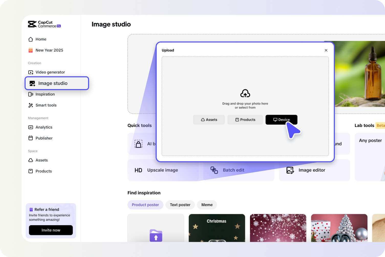Viewport: 385px width, 257px height.
Task: Switch to the Text poster tab
Action: pyautogui.click(x=180, y=205)
